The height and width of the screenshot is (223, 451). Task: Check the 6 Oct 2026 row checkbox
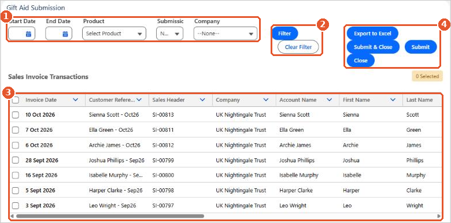[16, 145]
